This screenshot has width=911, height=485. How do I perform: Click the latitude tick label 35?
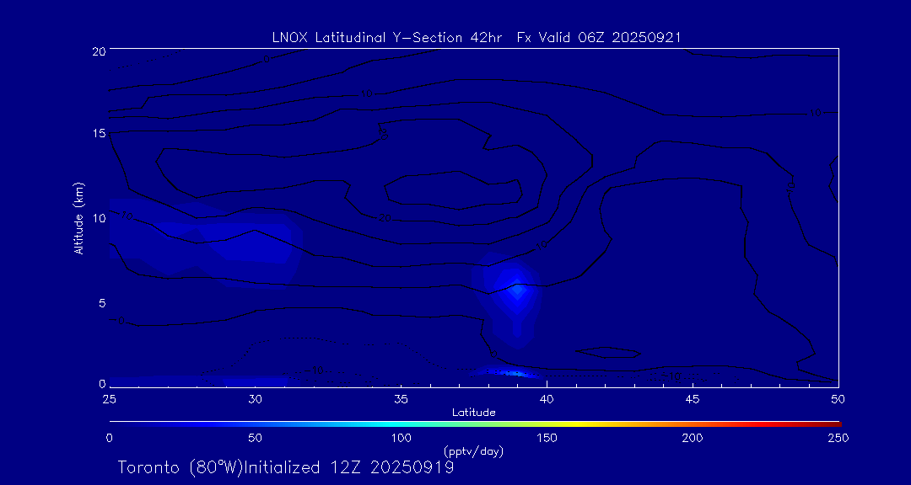click(x=401, y=399)
